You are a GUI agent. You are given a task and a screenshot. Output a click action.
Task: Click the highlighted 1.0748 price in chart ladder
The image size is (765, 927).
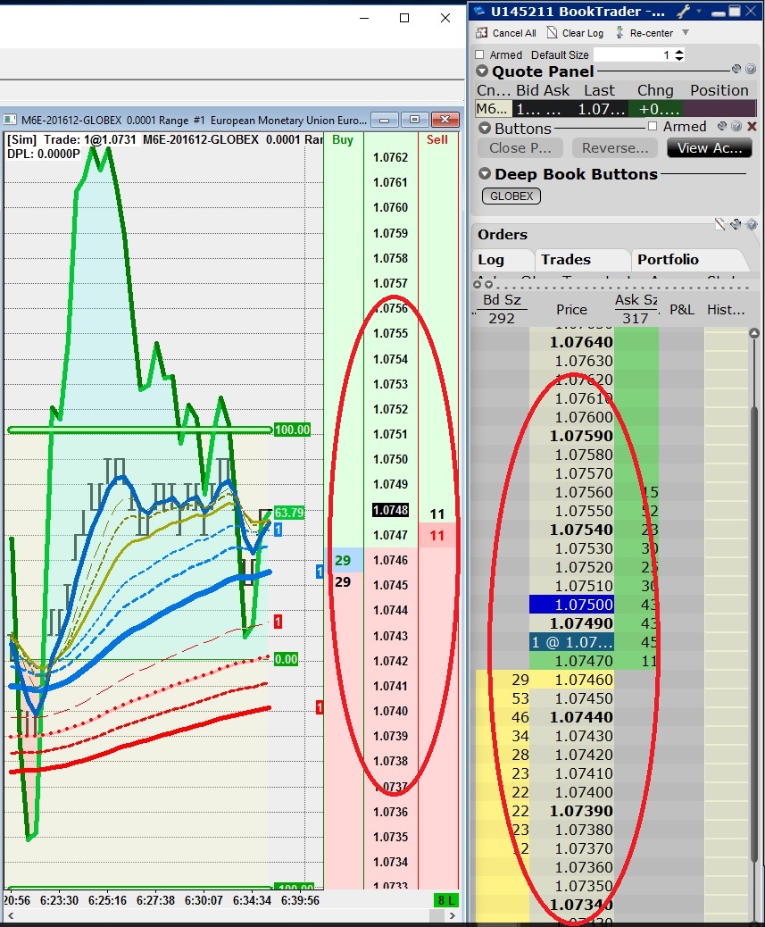390,510
